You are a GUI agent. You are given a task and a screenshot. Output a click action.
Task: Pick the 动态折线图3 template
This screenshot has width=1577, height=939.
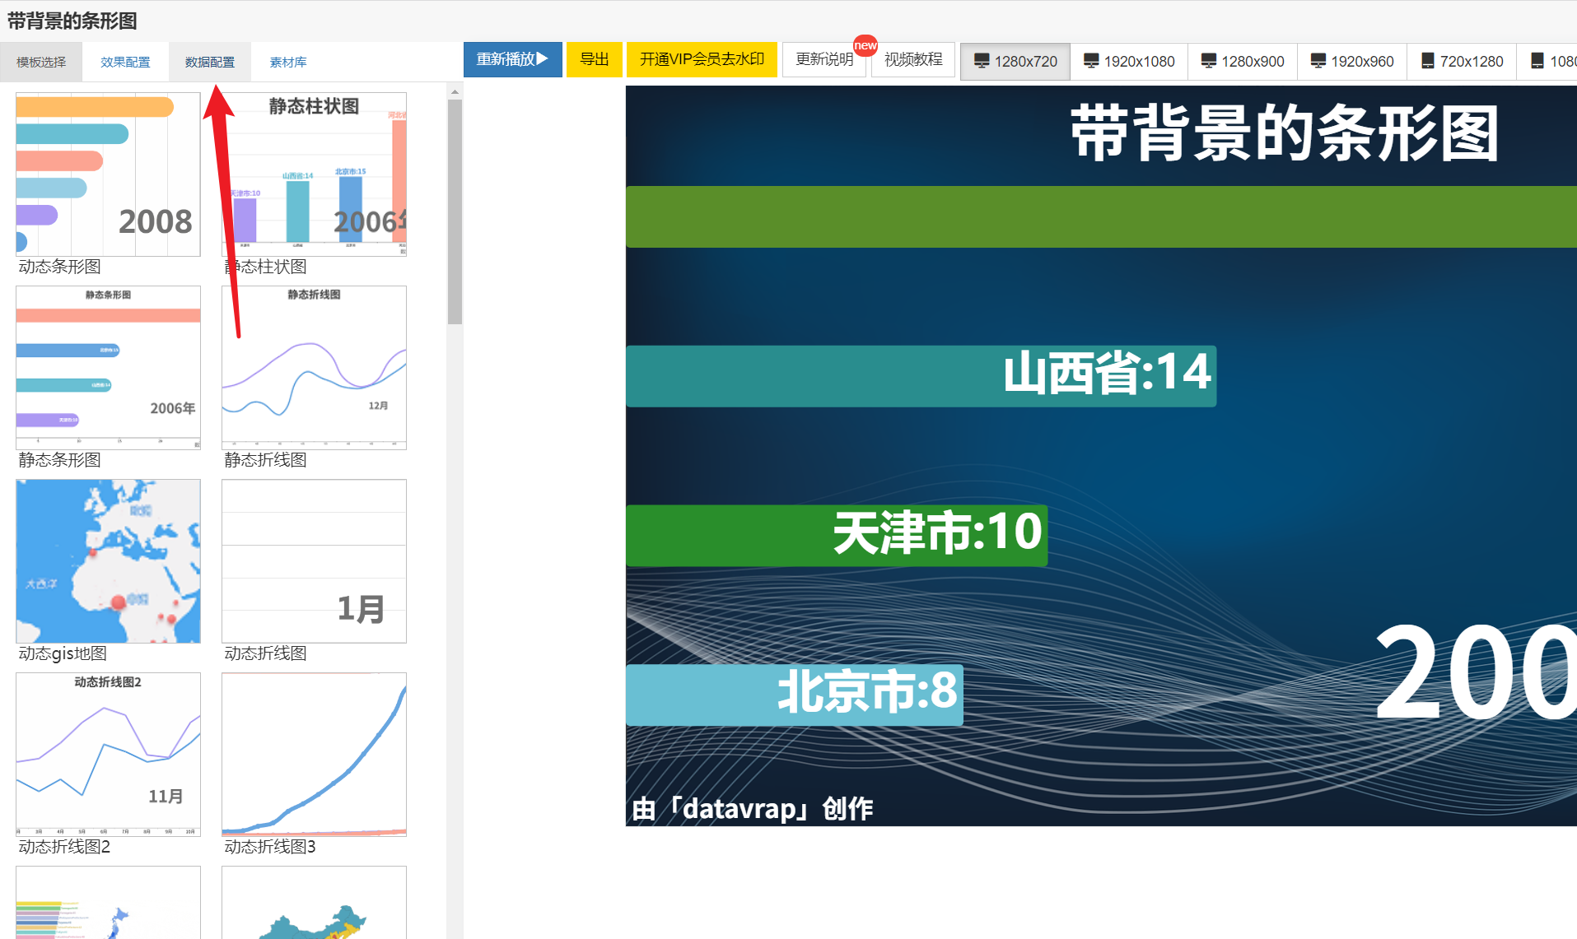(x=314, y=755)
